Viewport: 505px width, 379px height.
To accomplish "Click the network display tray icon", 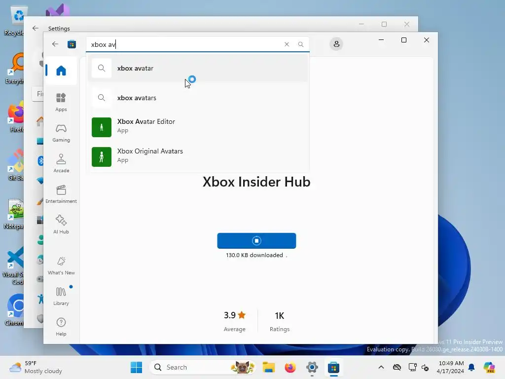I will tap(413, 367).
